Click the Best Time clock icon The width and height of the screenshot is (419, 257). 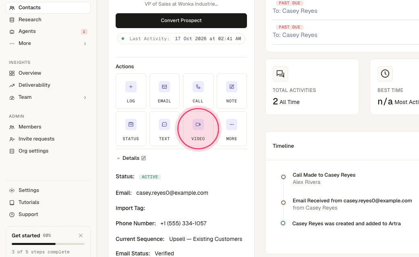point(385,74)
